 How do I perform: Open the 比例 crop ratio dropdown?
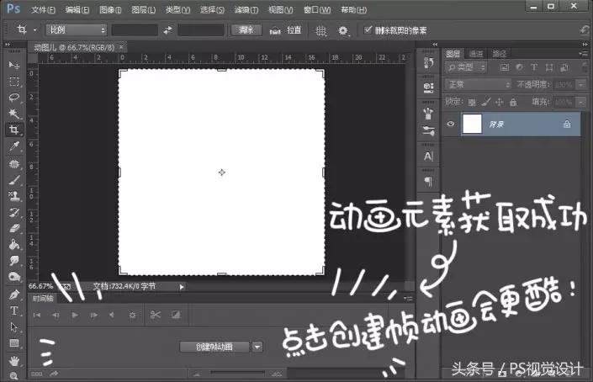(x=77, y=30)
